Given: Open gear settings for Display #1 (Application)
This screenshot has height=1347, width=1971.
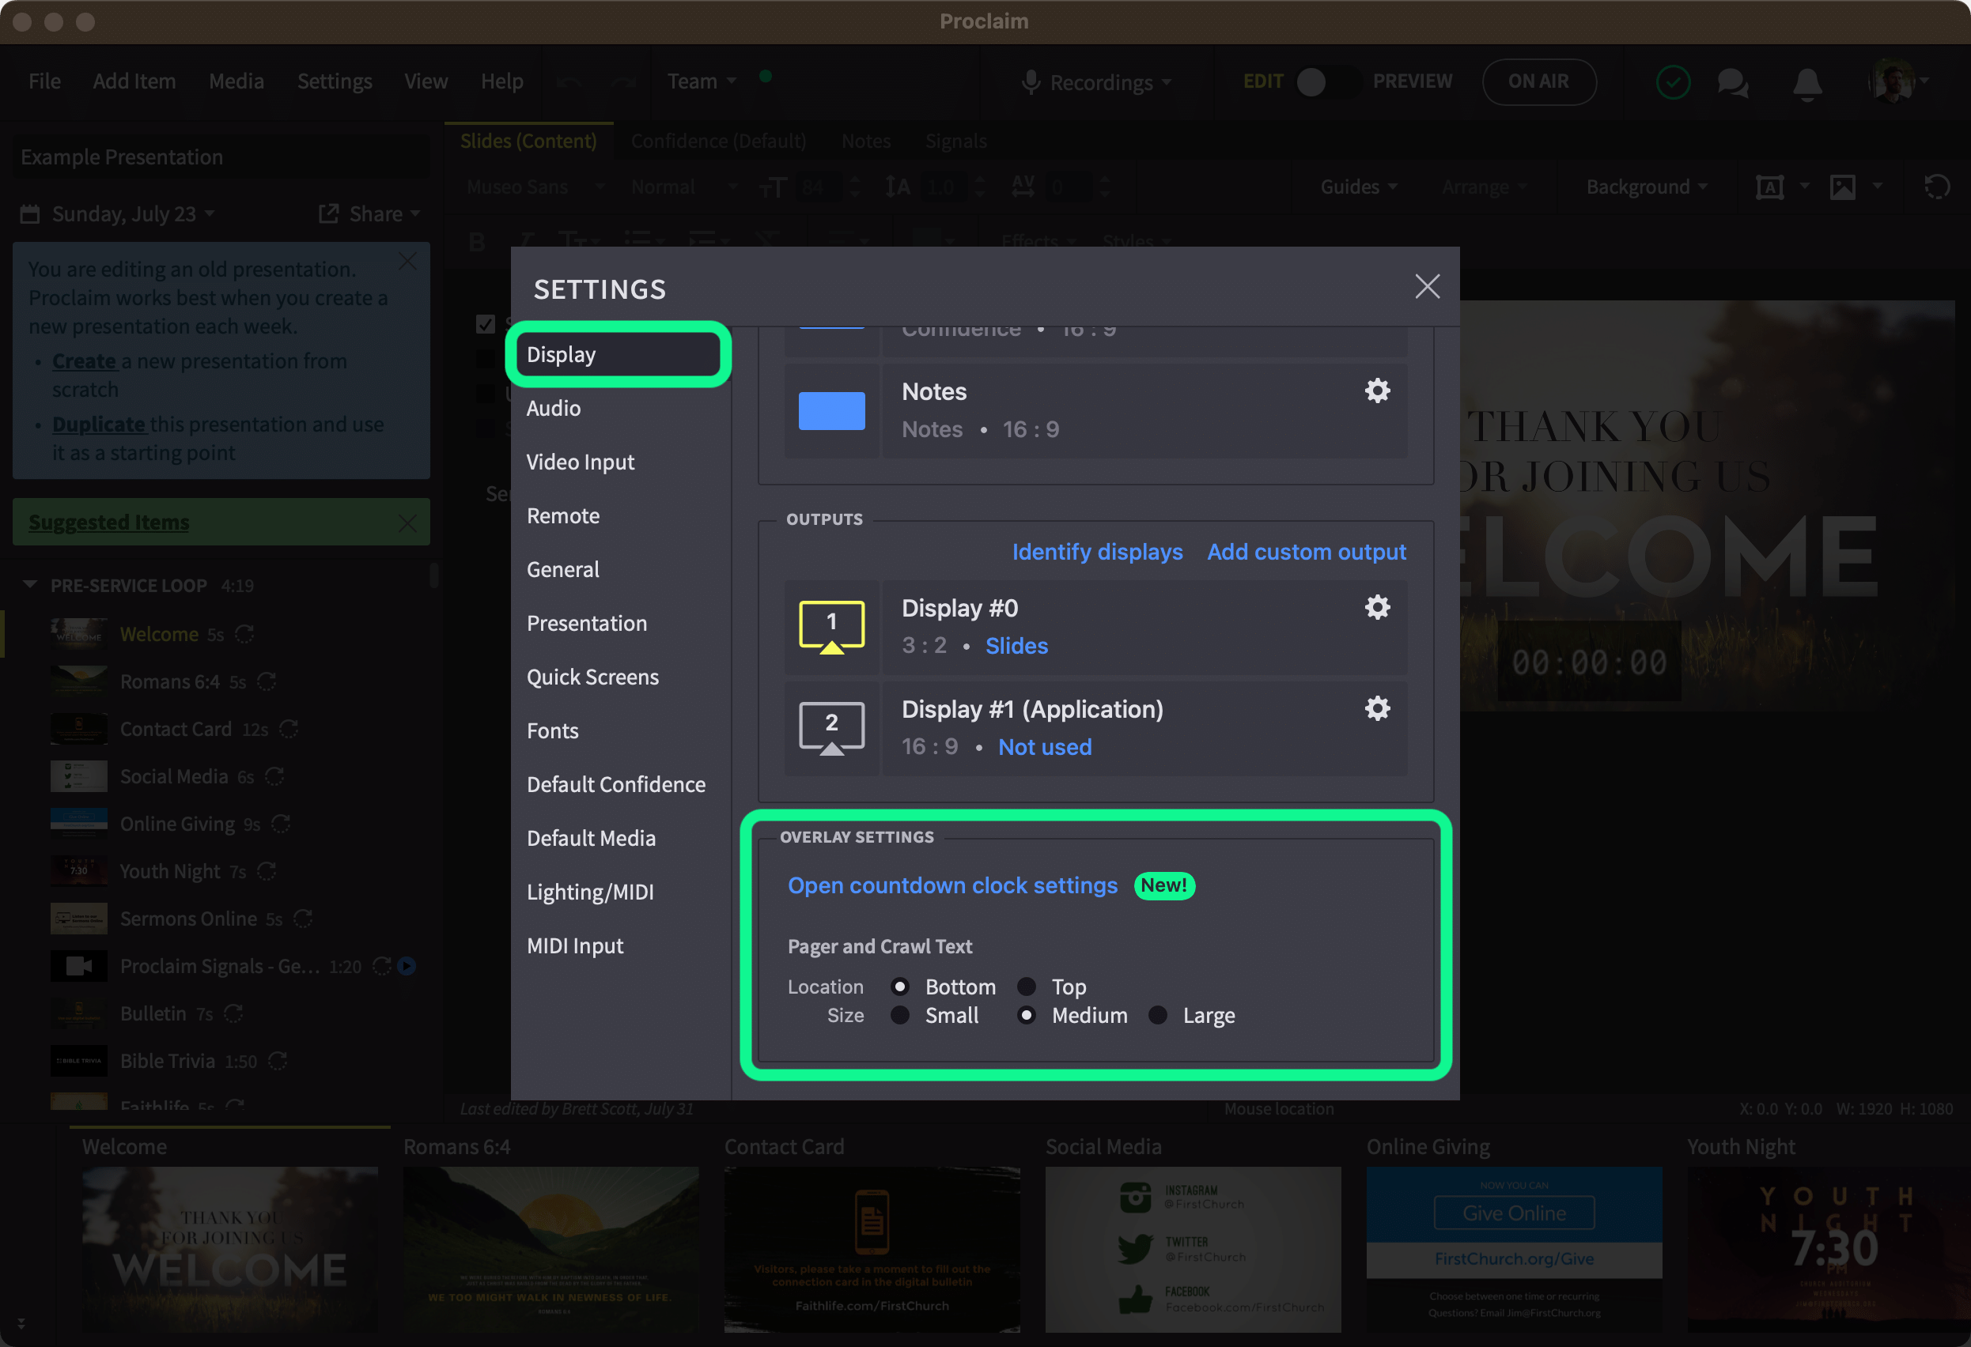Looking at the screenshot, I should (1376, 707).
